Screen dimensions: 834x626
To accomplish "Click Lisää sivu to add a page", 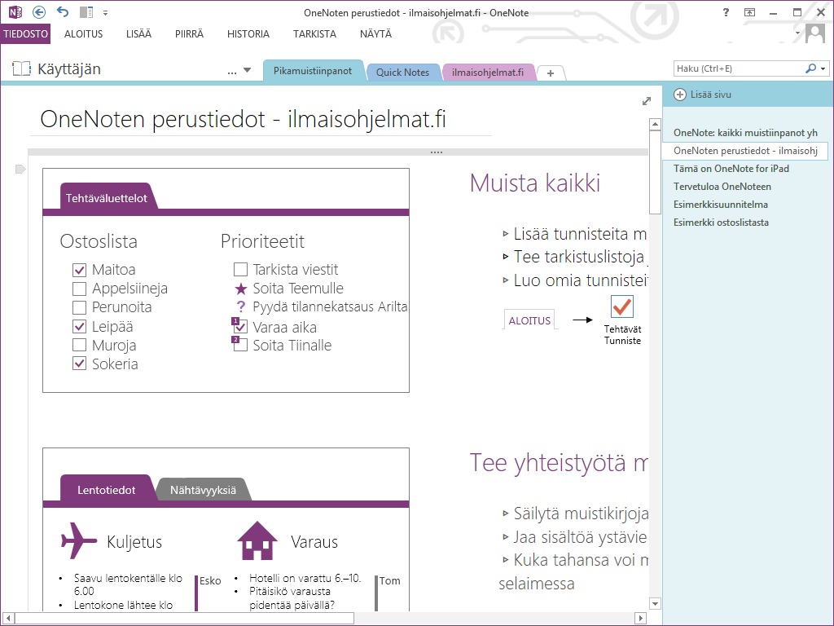I will point(703,95).
